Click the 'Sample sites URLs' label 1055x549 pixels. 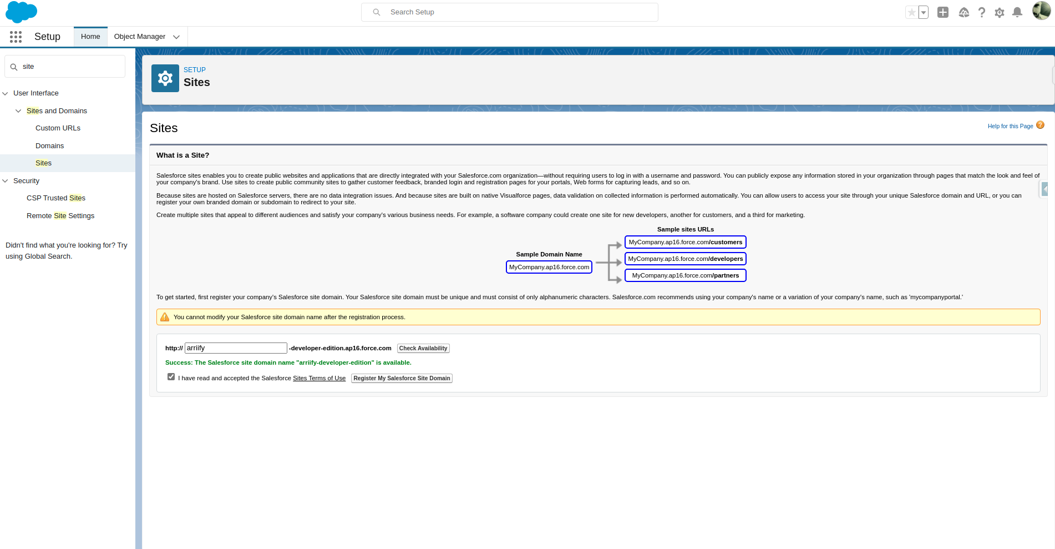tap(686, 229)
